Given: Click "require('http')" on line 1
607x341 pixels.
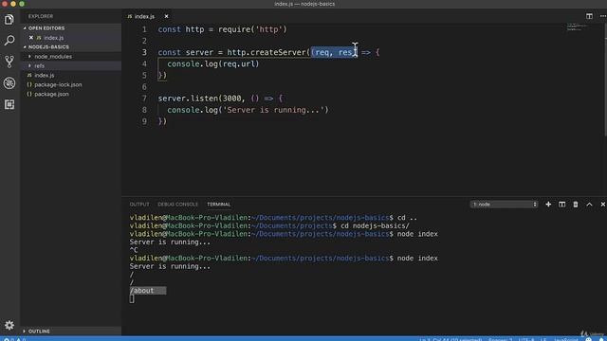Looking at the screenshot, I should (x=252, y=29).
